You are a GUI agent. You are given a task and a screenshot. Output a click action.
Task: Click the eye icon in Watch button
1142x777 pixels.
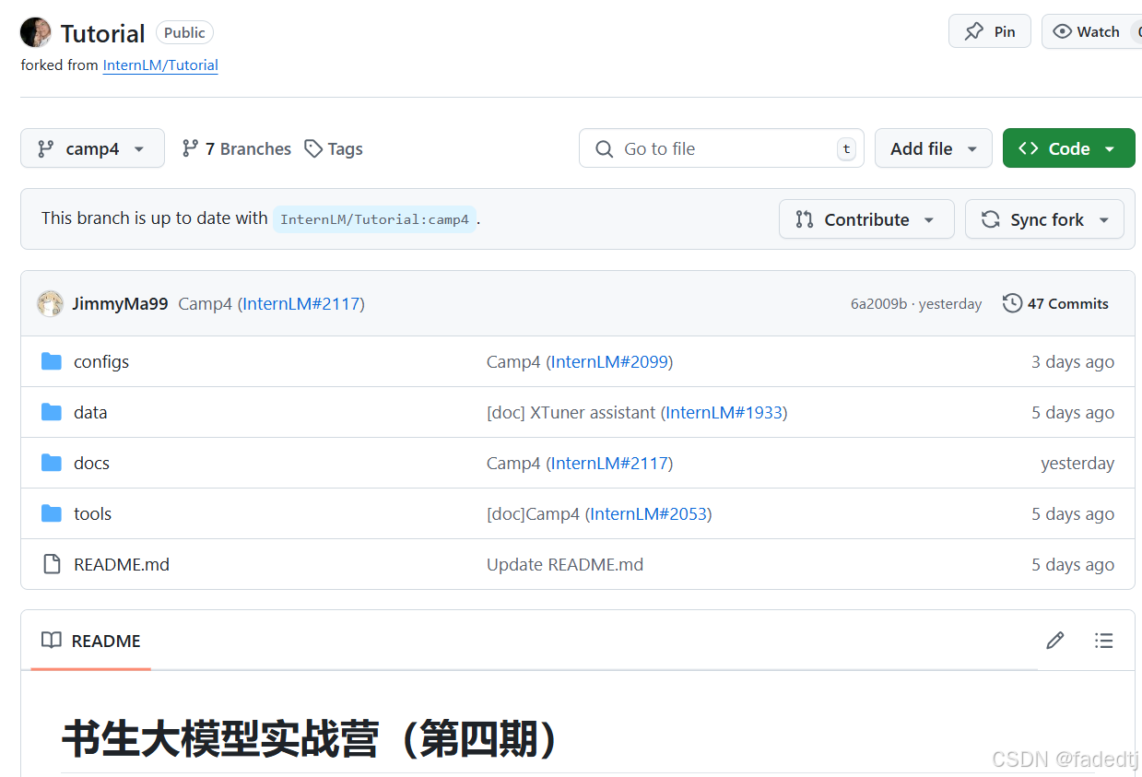coord(1062,31)
